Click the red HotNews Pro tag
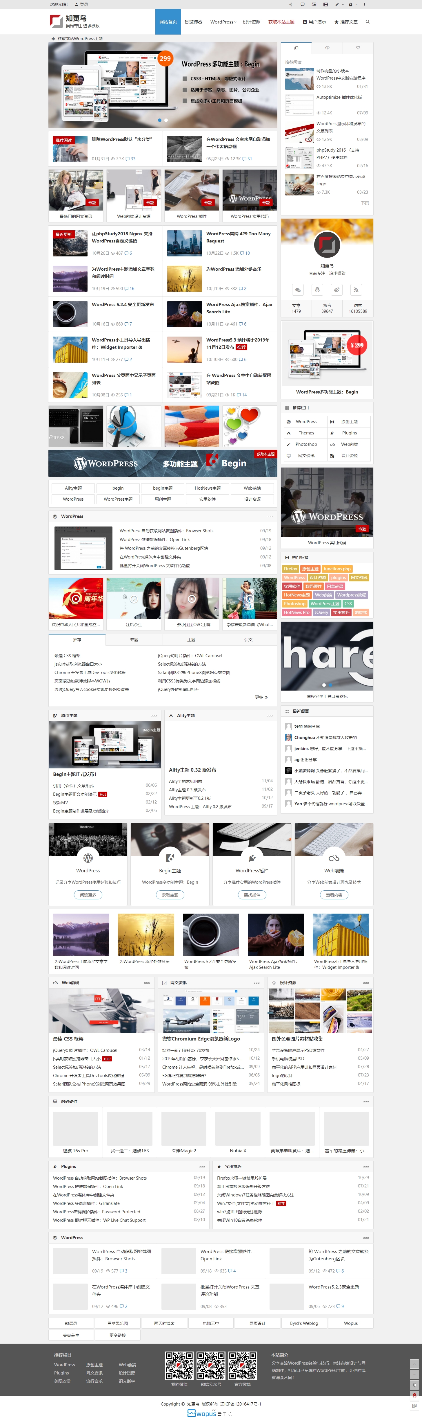This screenshot has height=1425, width=422. [x=297, y=612]
